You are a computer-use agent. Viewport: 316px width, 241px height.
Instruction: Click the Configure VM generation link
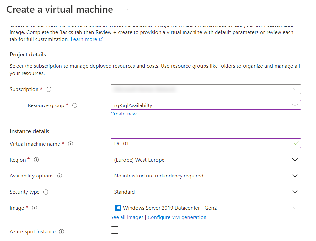click(177, 217)
